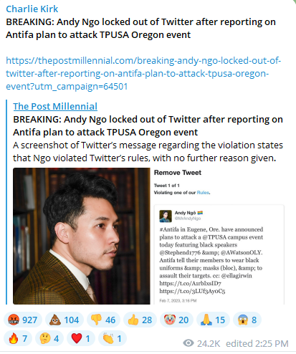Open The Post Millennial preview title link
This screenshot has width=296, height=354.
coord(55,106)
